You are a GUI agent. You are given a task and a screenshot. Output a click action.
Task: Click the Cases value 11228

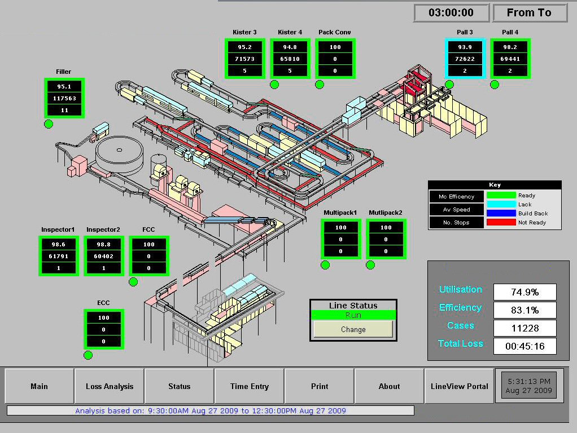(524, 328)
